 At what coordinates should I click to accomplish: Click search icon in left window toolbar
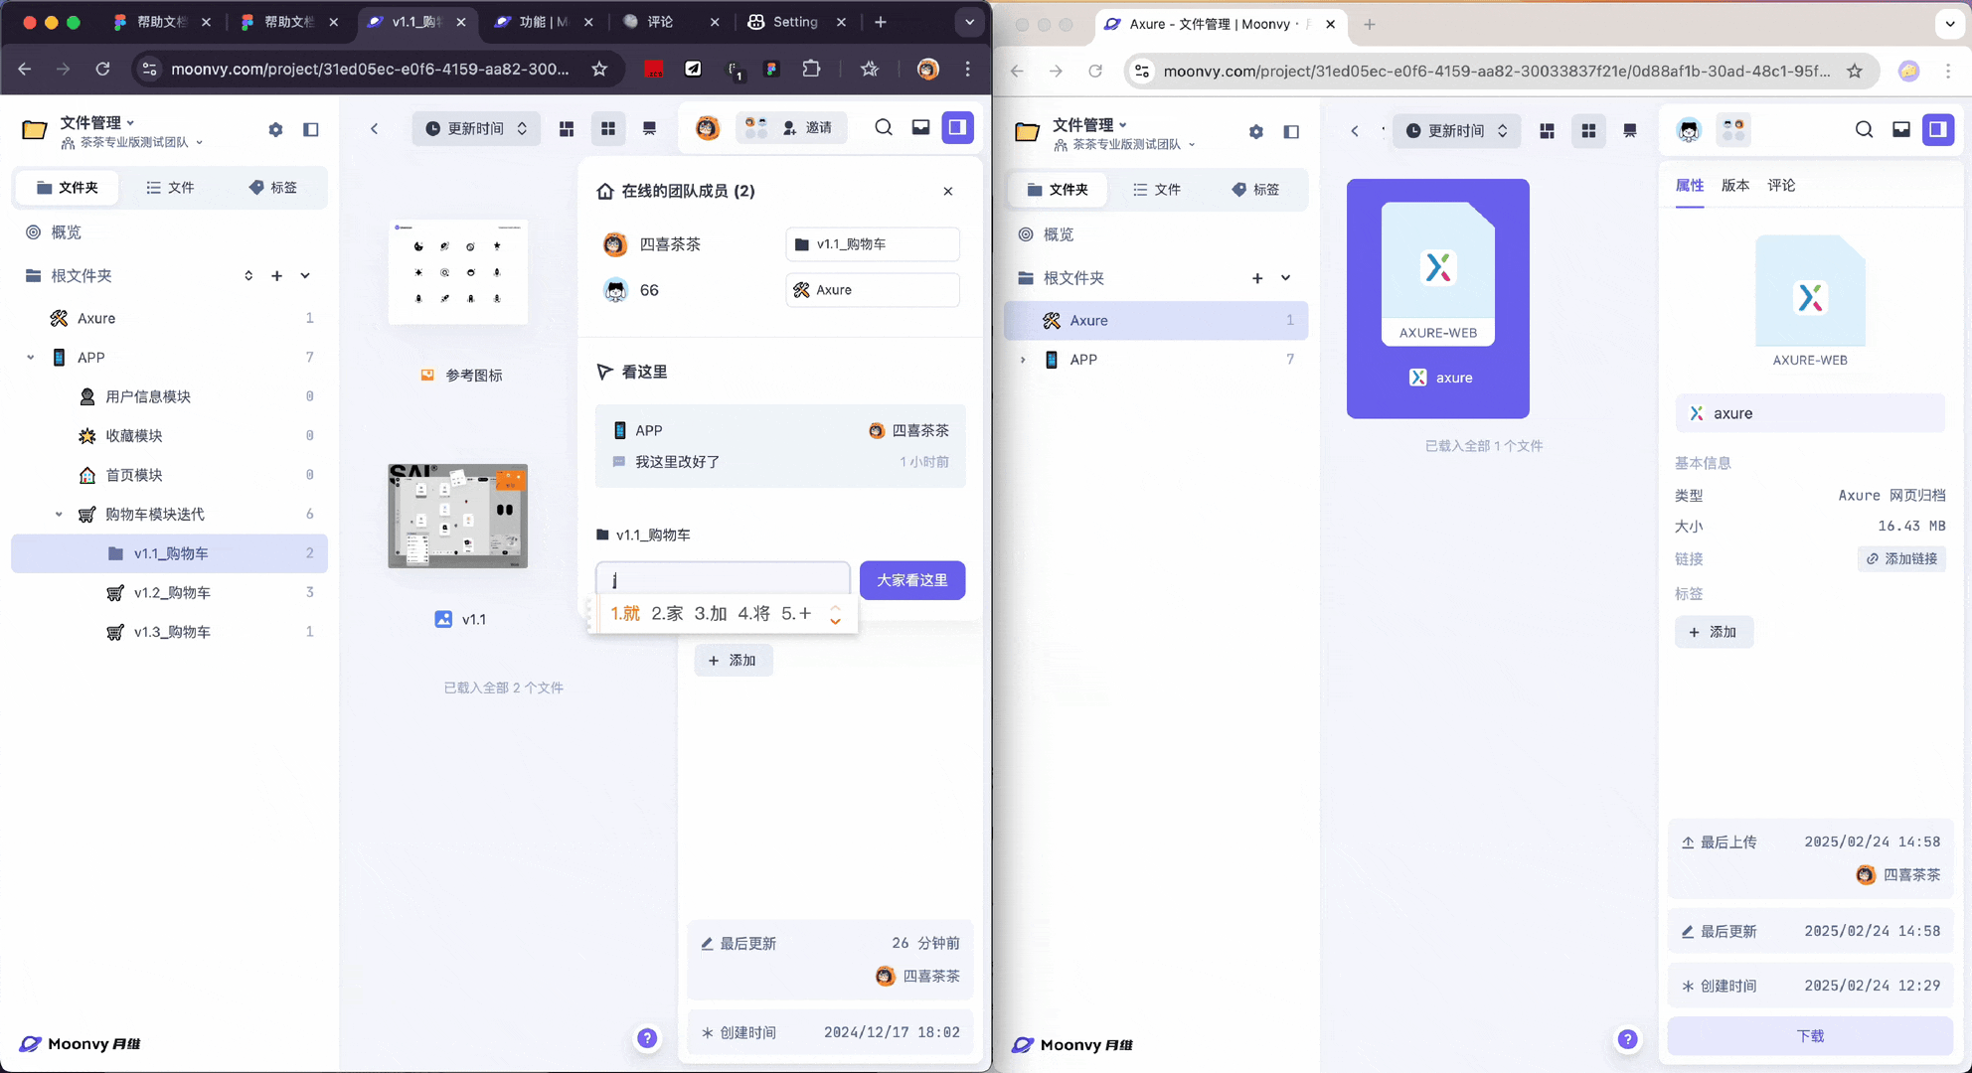(x=883, y=128)
